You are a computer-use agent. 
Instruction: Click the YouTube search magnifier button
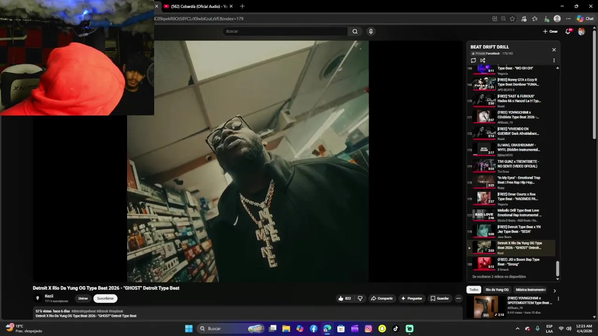coord(355,31)
